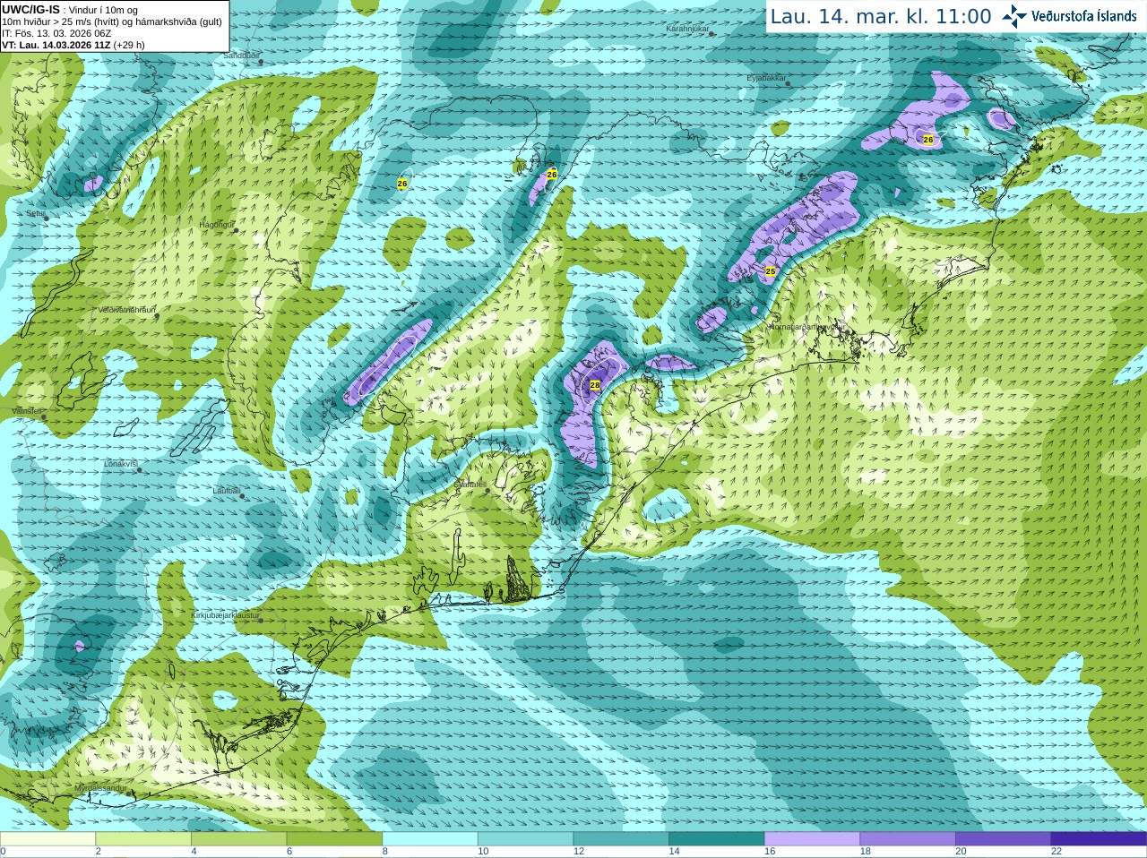Pick the 2–4 m/s legend swatch

(143, 839)
